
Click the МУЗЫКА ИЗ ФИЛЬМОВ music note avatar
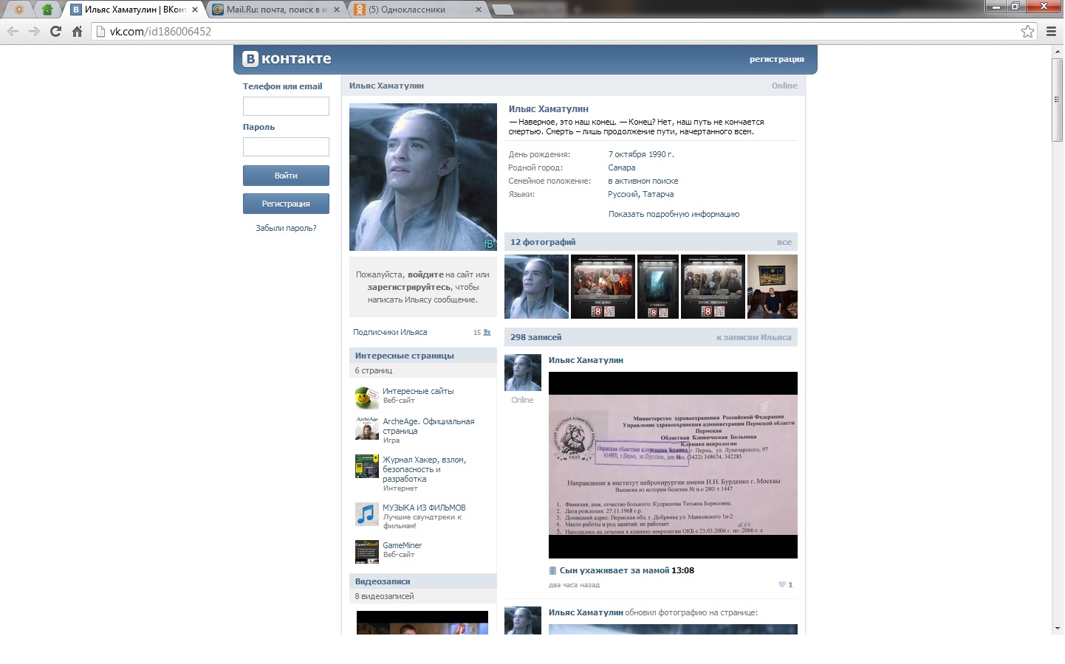(367, 514)
